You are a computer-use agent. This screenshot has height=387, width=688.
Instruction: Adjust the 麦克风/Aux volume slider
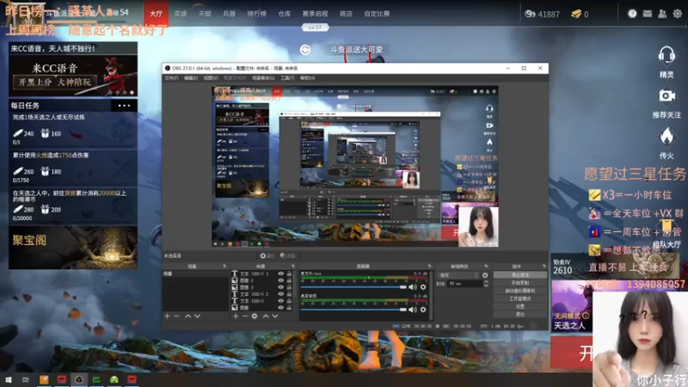click(353, 287)
